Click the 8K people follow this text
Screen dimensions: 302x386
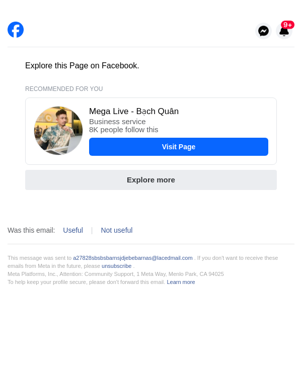(124, 130)
